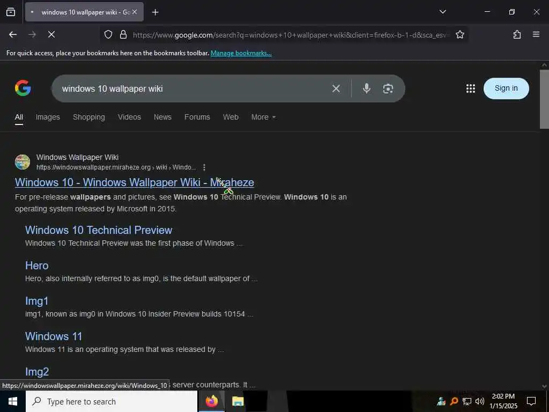Viewport: 549px width, 412px height.
Task: Open tracking protection shield icon
Action: (x=108, y=35)
